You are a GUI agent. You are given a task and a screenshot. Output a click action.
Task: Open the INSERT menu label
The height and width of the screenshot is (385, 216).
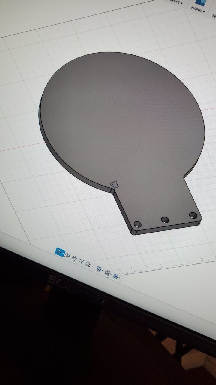click(x=198, y=9)
